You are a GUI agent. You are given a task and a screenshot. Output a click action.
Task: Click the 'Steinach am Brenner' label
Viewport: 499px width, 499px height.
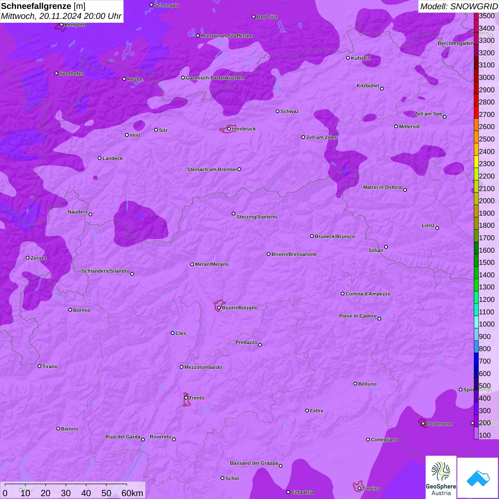pos(212,169)
